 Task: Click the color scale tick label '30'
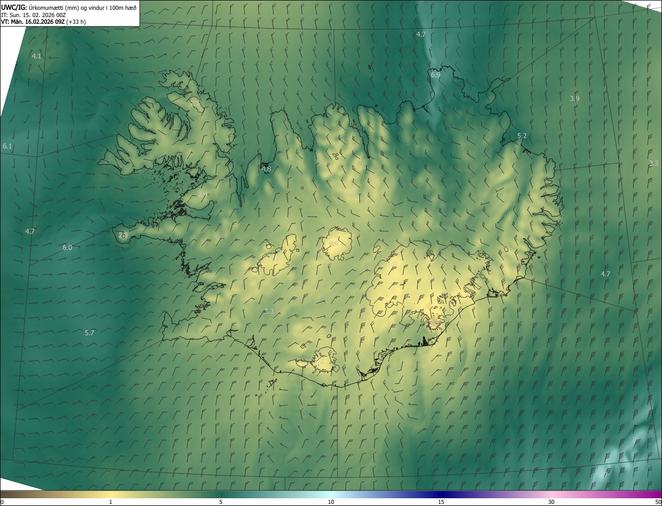point(551,502)
